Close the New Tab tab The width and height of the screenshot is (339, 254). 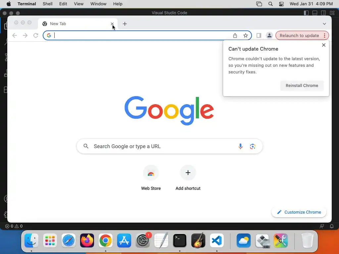112,24
